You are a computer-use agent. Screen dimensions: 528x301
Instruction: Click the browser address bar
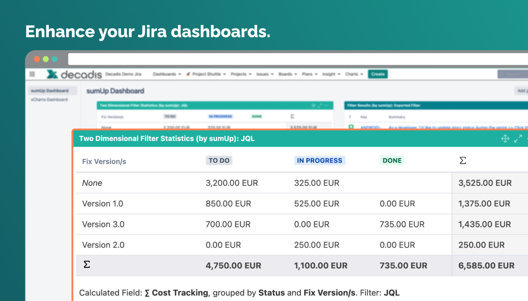click(x=298, y=59)
